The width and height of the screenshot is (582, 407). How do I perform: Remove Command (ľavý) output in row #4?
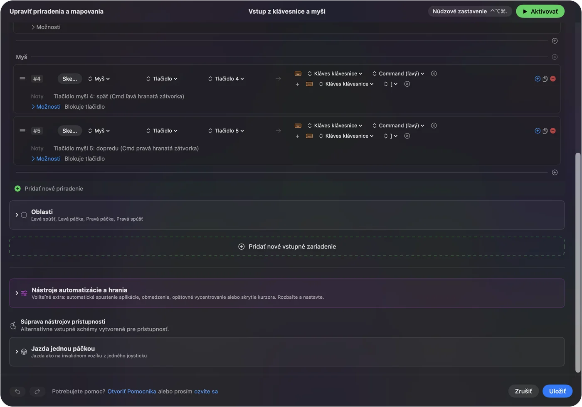point(434,73)
